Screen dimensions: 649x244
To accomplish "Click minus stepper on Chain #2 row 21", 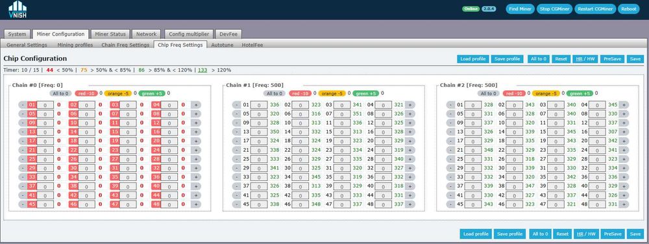I will pos(450,150).
